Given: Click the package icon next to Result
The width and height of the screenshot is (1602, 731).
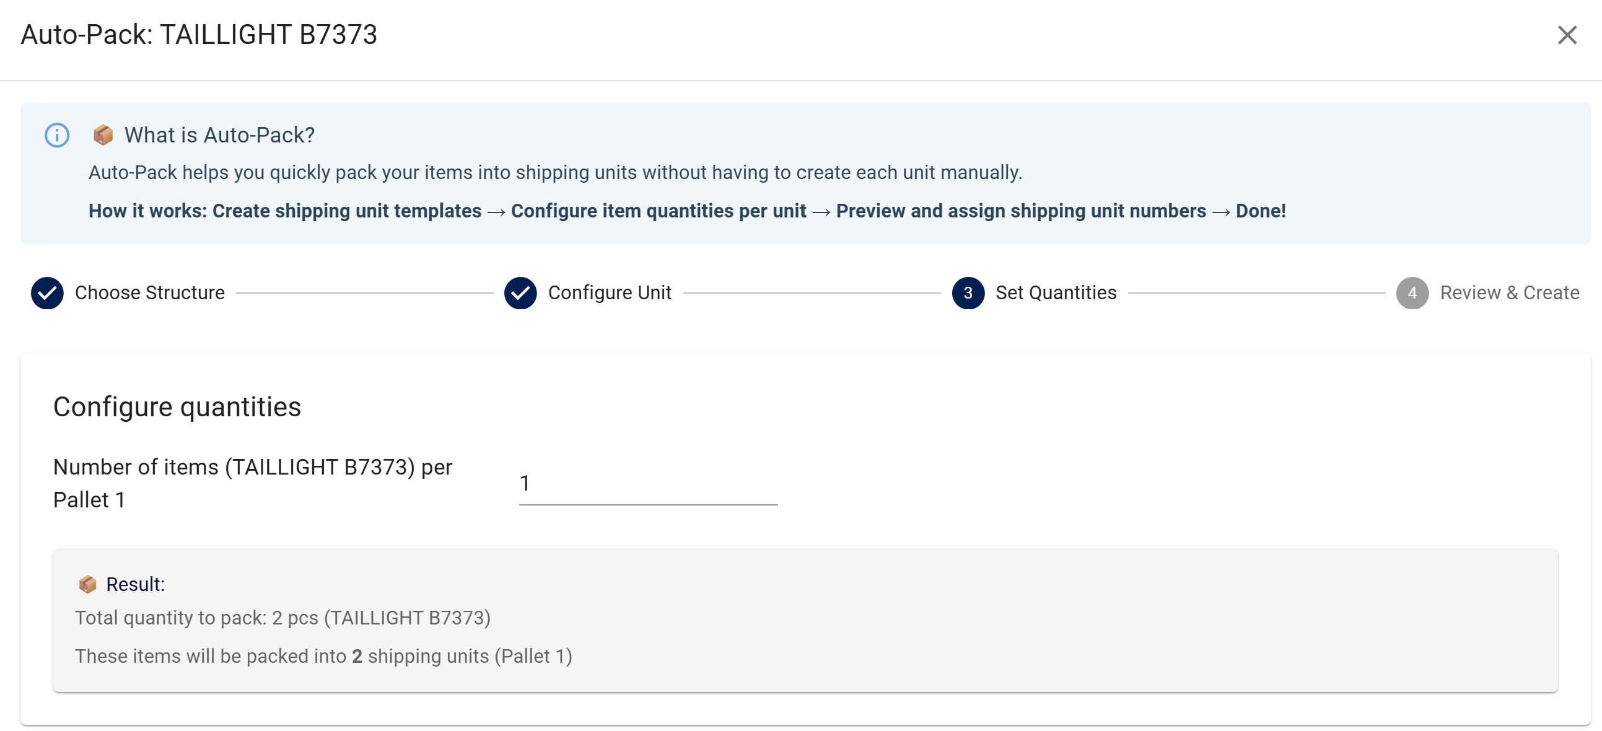Looking at the screenshot, I should pyautogui.click(x=88, y=584).
